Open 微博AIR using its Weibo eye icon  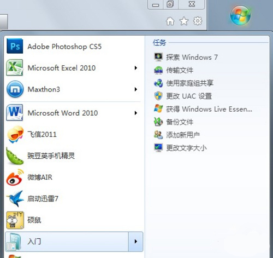coord(15,177)
